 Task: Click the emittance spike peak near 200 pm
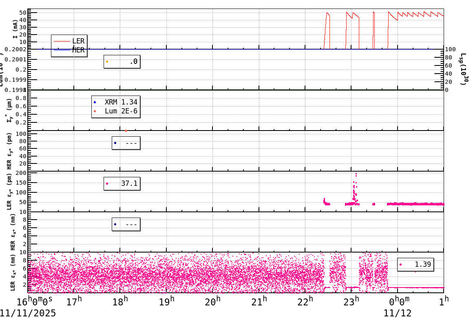point(356,174)
